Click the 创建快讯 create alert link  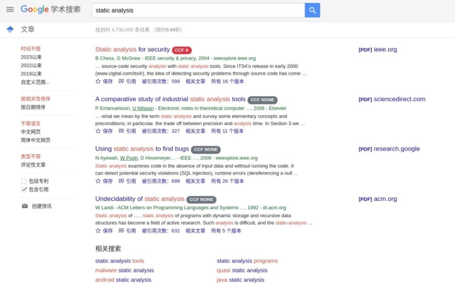(42, 206)
